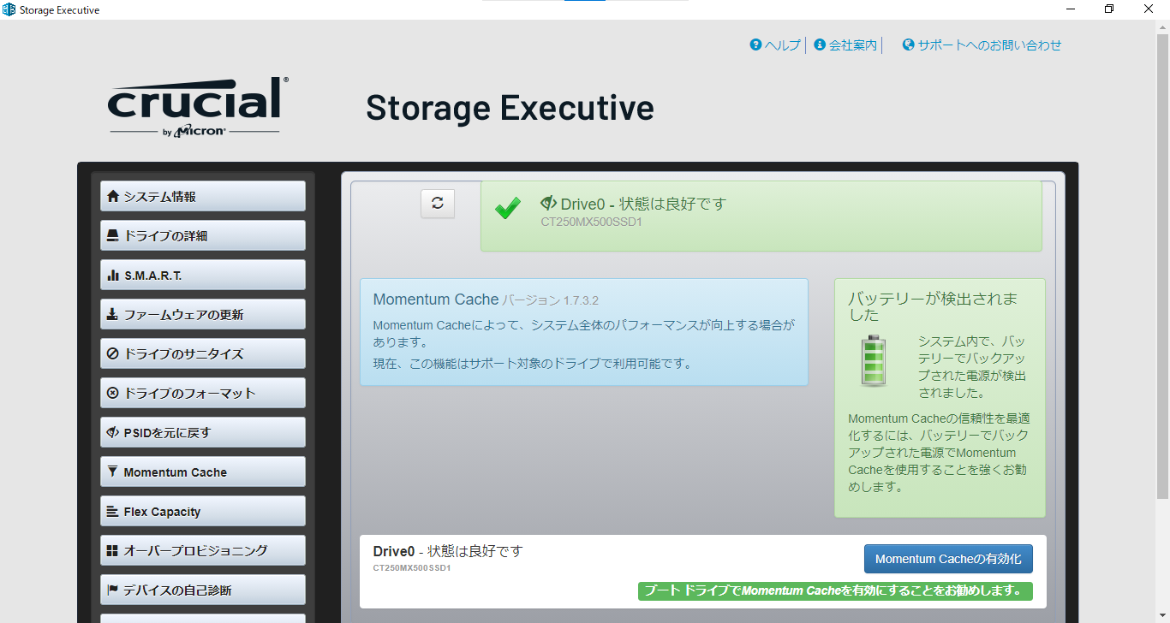Maximize the Storage Executive window
The image size is (1170, 623).
tap(1109, 9)
